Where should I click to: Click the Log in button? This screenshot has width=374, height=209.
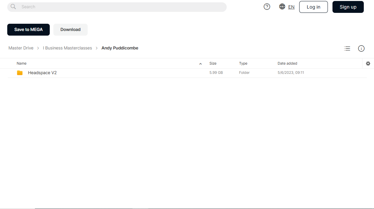[313, 7]
